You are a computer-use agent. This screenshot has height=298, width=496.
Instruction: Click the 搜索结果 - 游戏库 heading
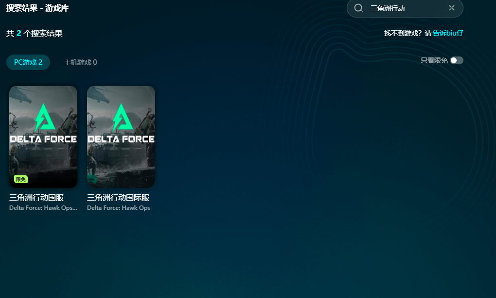(x=37, y=8)
